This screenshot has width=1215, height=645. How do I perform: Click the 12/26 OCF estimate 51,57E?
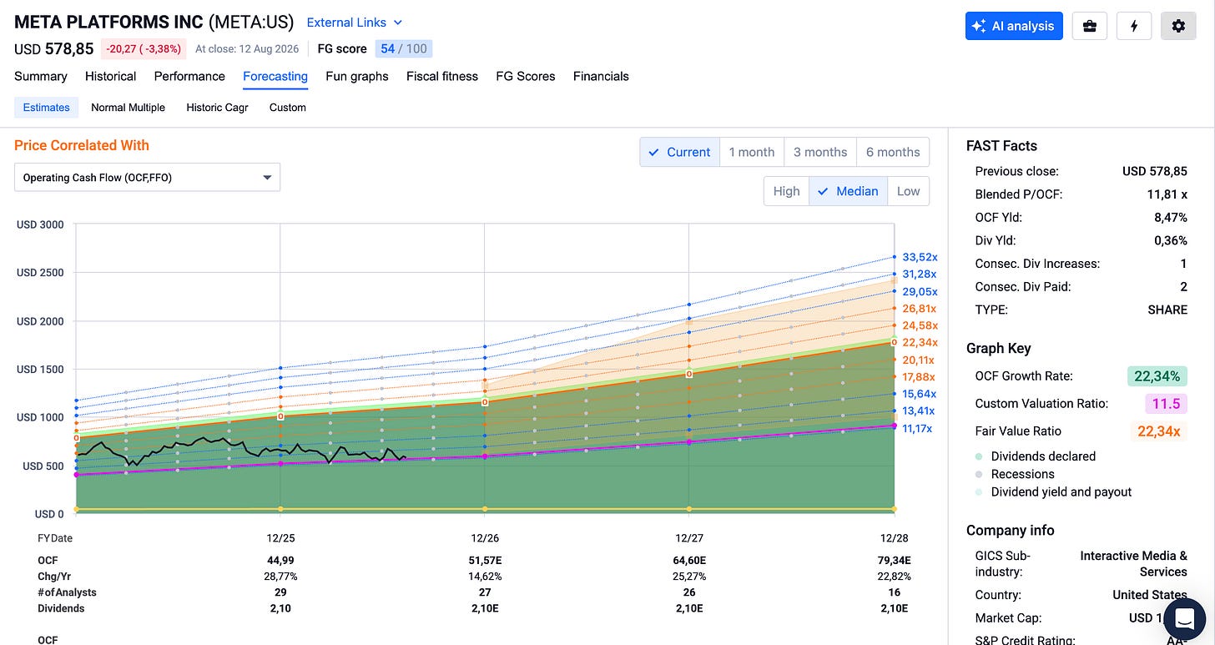[485, 560]
